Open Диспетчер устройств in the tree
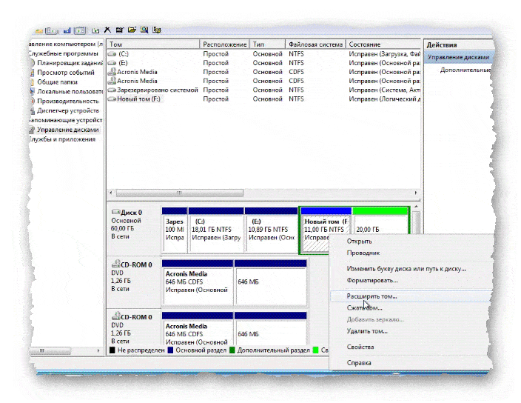The width and height of the screenshot is (521, 403). click(x=68, y=110)
